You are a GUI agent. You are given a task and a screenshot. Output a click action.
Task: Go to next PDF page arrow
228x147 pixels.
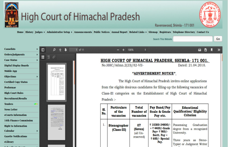pos(66,50)
